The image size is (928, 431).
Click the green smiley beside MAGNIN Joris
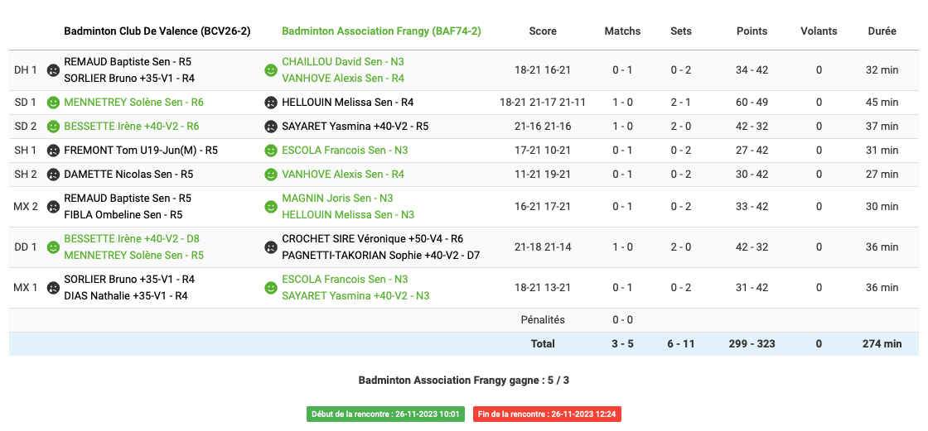270,206
